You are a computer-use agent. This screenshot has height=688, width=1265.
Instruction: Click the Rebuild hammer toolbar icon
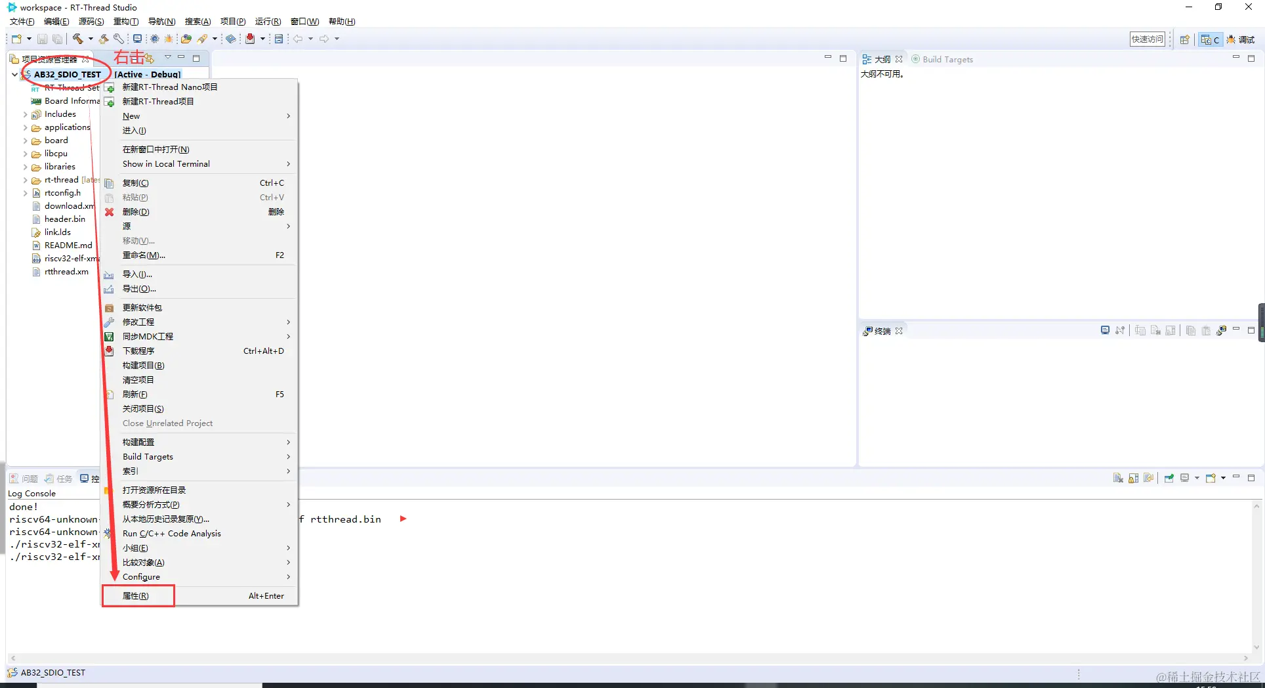point(104,39)
